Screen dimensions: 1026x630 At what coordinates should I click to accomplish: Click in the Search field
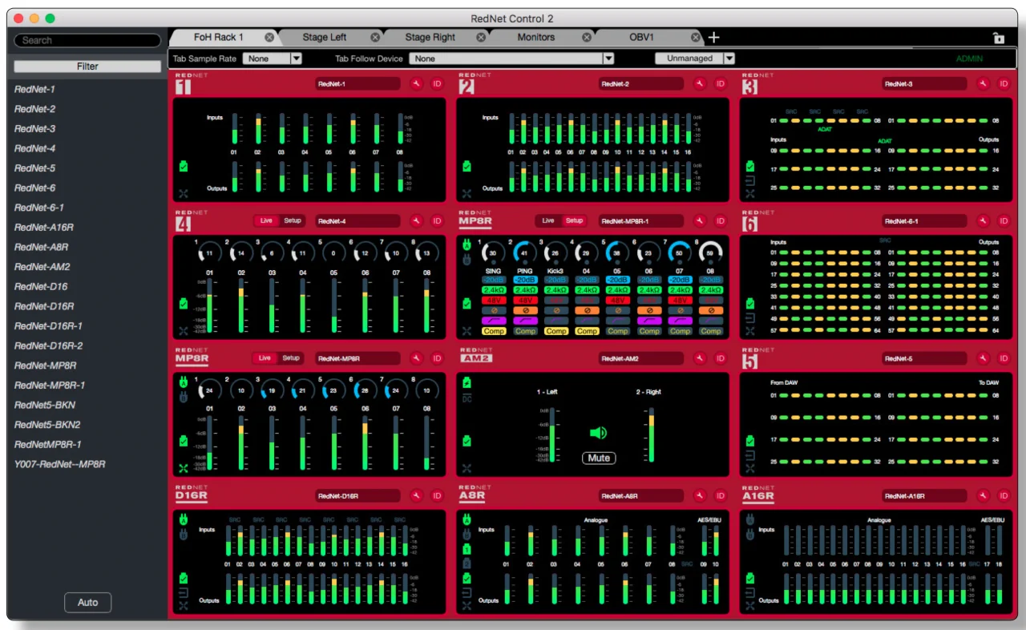88,40
